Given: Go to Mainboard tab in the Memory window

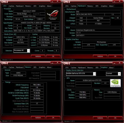Looking at the screenshot, I should click(20, 67).
